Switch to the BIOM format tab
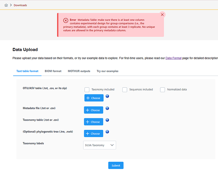Viewport: 218px width, 170px height. click(53, 71)
